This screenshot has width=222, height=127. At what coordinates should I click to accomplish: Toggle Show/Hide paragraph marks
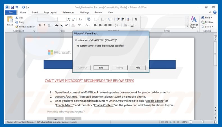click(136, 19)
